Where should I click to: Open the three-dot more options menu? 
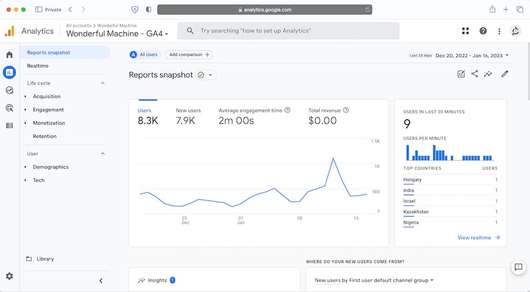coord(499,31)
